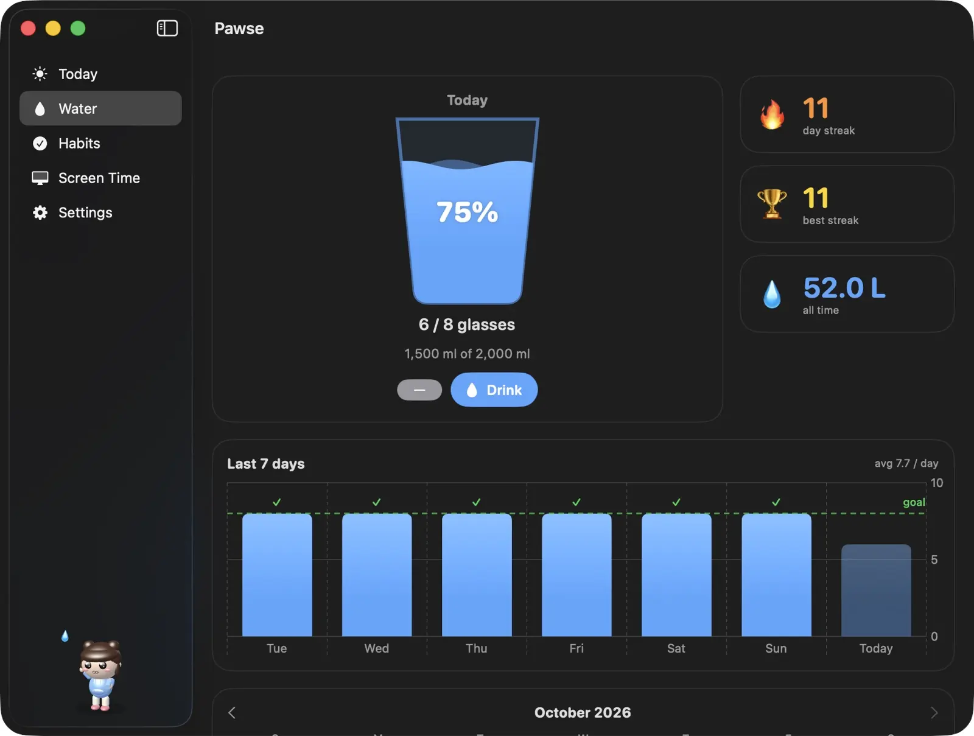
Task: Click the Tue bar in the chart
Action: (x=277, y=575)
